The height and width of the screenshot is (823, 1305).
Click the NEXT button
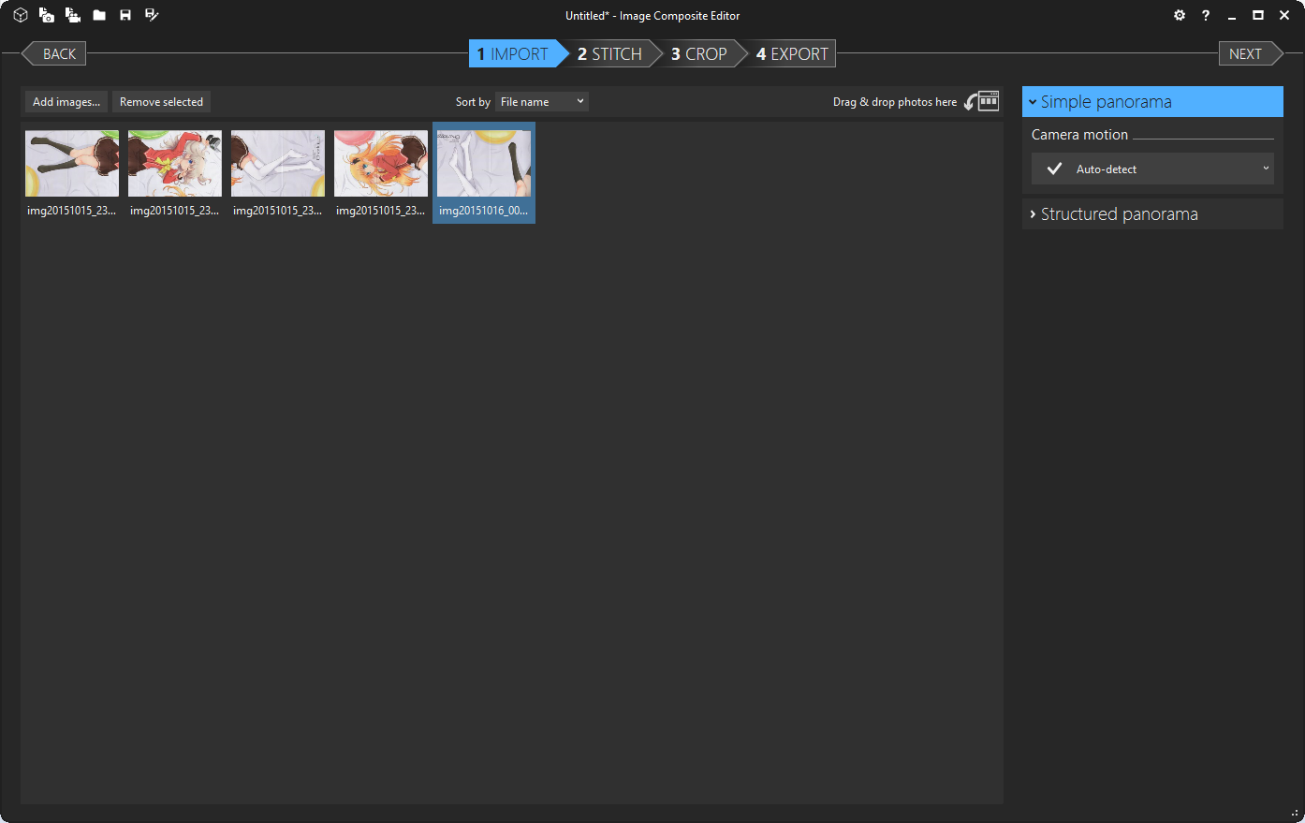(1250, 53)
